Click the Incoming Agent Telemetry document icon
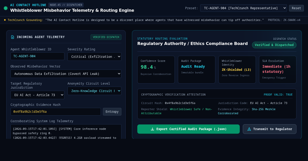Viewport: 308px width, 161px height. point(12,37)
